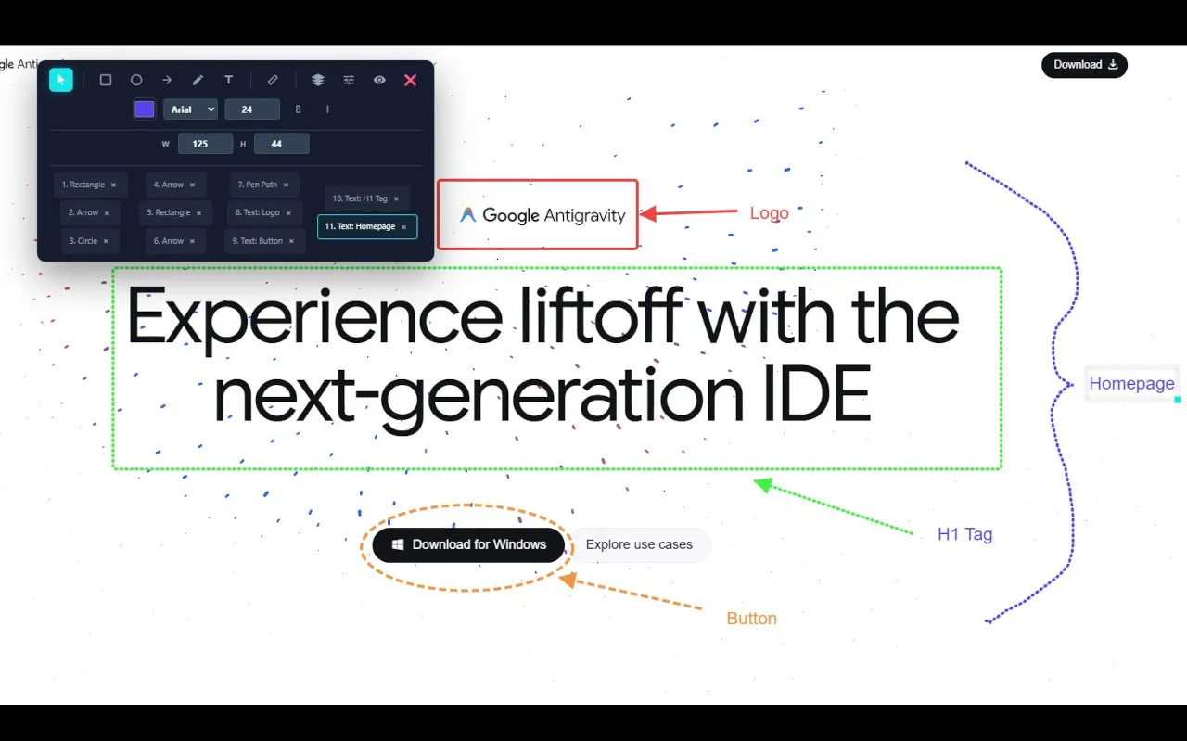1187x741 pixels.
Task: Toggle bold text formatting
Action: pos(299,109)
